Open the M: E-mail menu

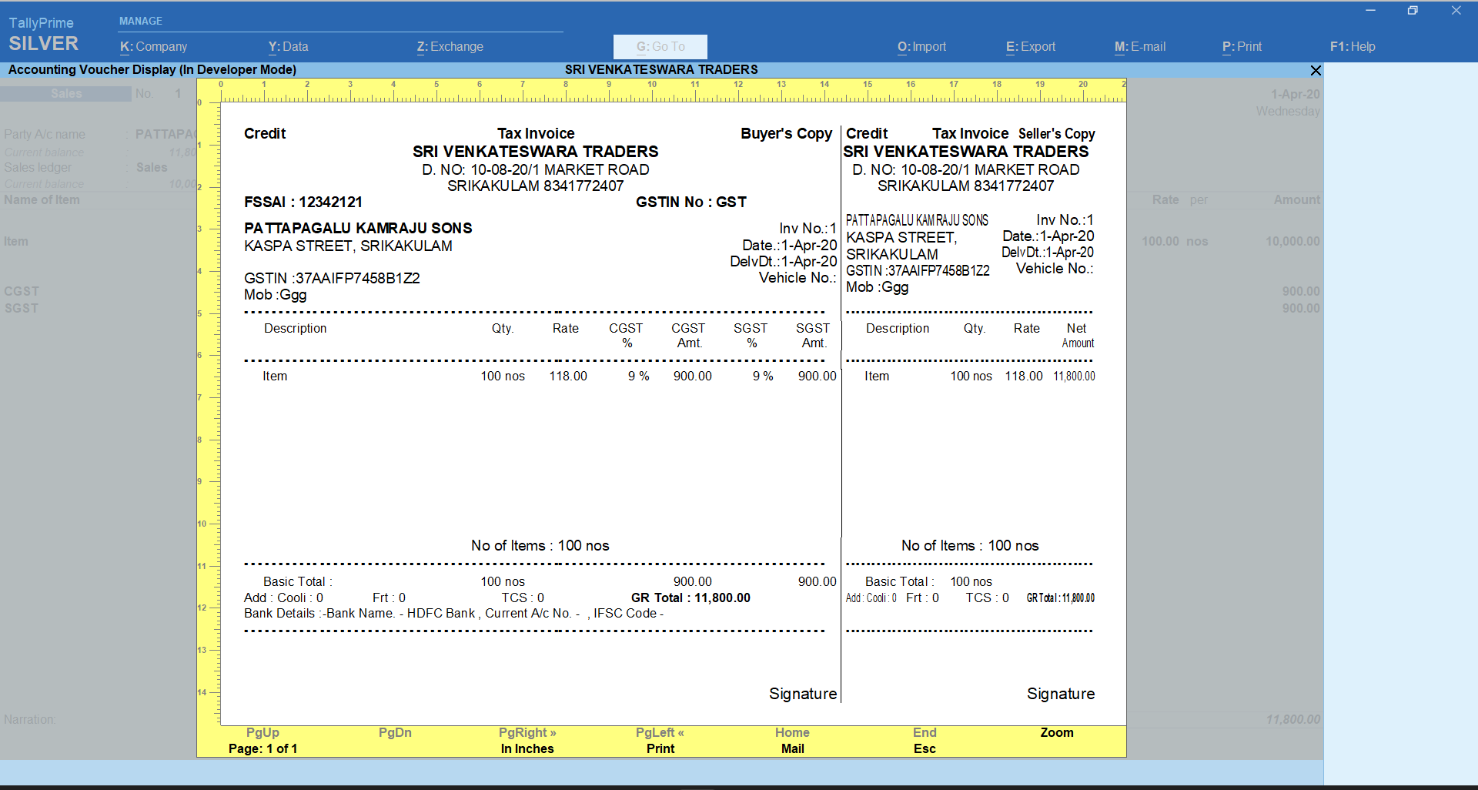pyautogui.click(x=1140, y=46)
